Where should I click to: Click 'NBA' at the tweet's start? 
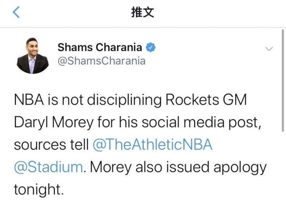(x=29, y=99)
